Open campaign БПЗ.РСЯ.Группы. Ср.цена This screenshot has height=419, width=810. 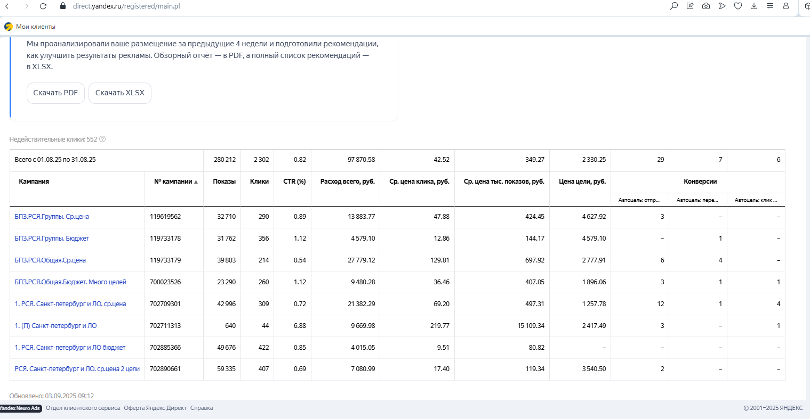click(52, 217)
